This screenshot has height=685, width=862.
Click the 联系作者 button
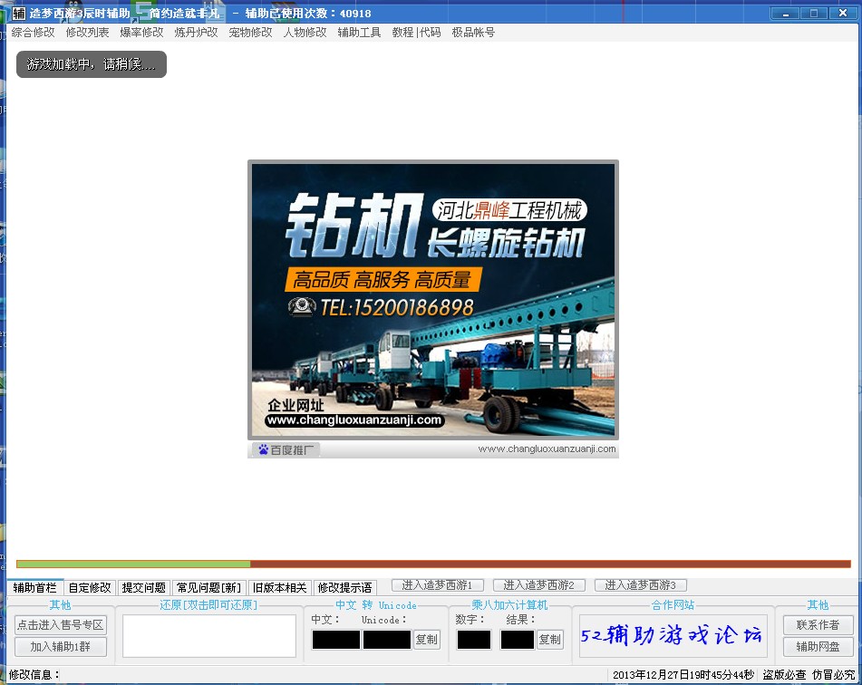[x=818, y=625]
